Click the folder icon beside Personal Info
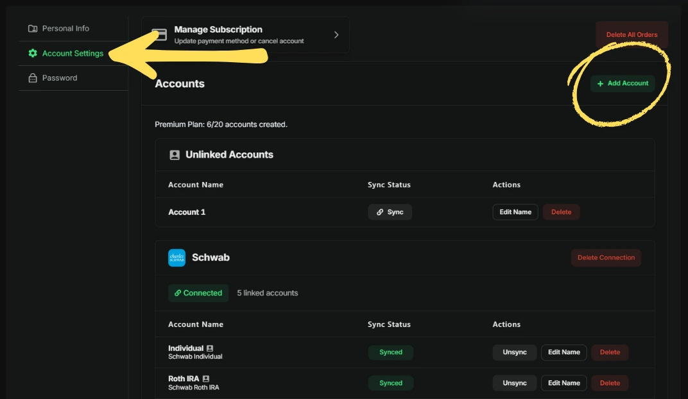Screen dimensions: 688x399 [33, 28]
